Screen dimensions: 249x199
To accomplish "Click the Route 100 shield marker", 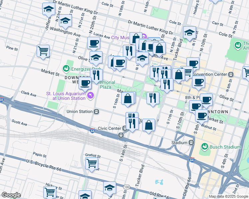I will [126, 187].
